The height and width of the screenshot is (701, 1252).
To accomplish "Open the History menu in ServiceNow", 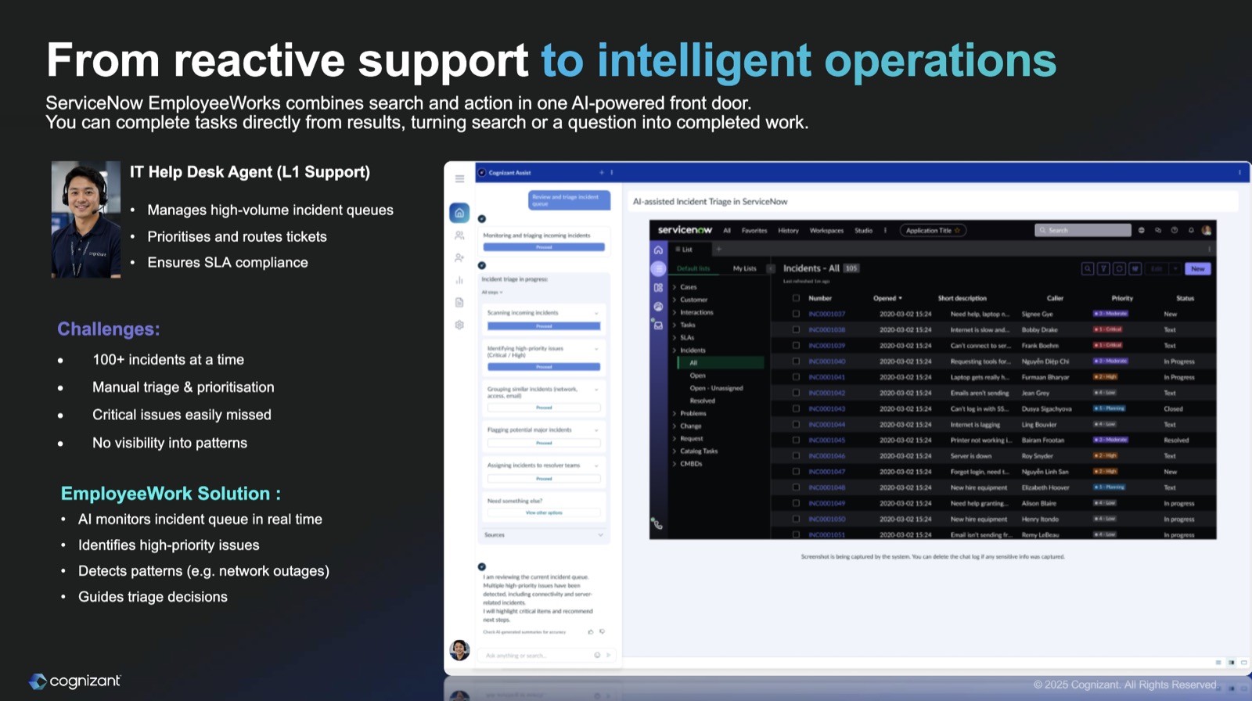I will tap(788, 231).
